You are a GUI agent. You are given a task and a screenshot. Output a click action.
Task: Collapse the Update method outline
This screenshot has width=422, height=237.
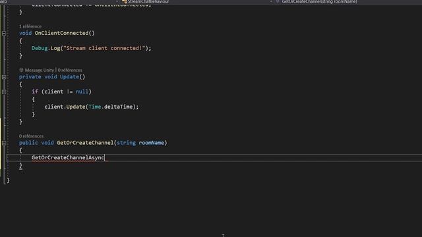click(x=4, y=77)
